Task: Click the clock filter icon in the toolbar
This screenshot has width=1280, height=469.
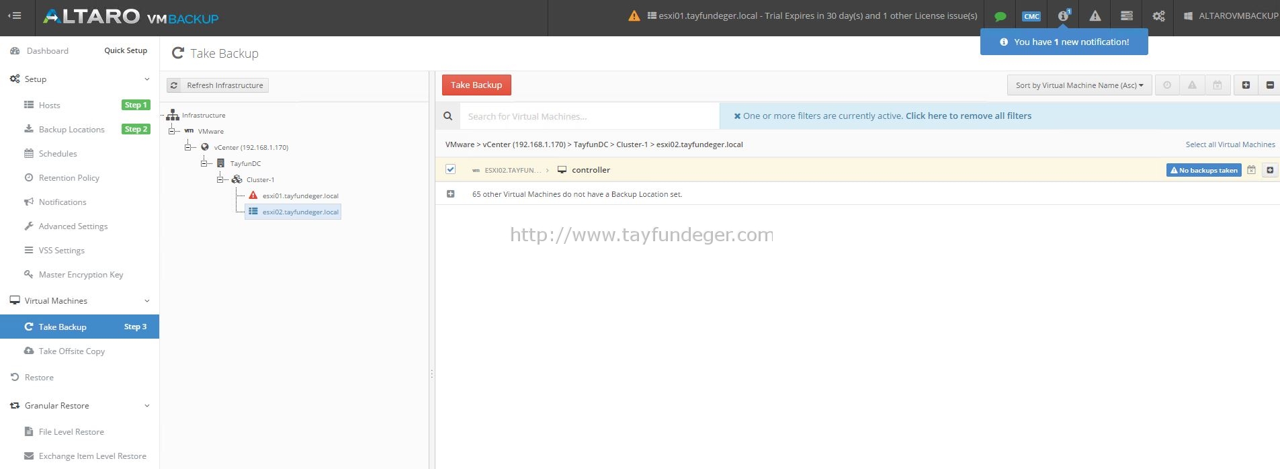Action: (x=1167, y=85)
